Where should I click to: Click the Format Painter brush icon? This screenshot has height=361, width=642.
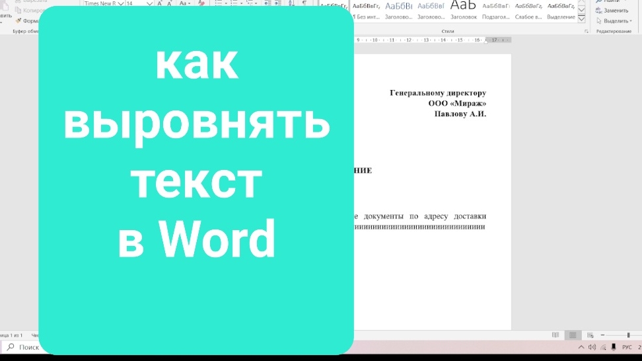[x=18, y=20]
